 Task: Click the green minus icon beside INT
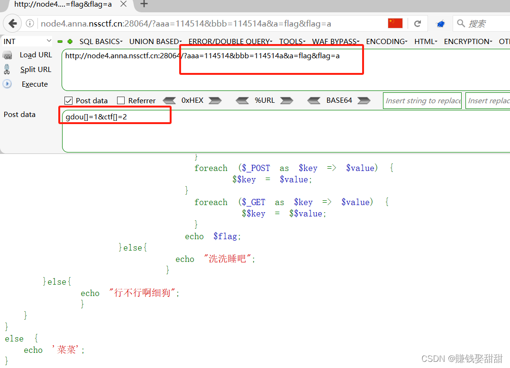(60, 41)
